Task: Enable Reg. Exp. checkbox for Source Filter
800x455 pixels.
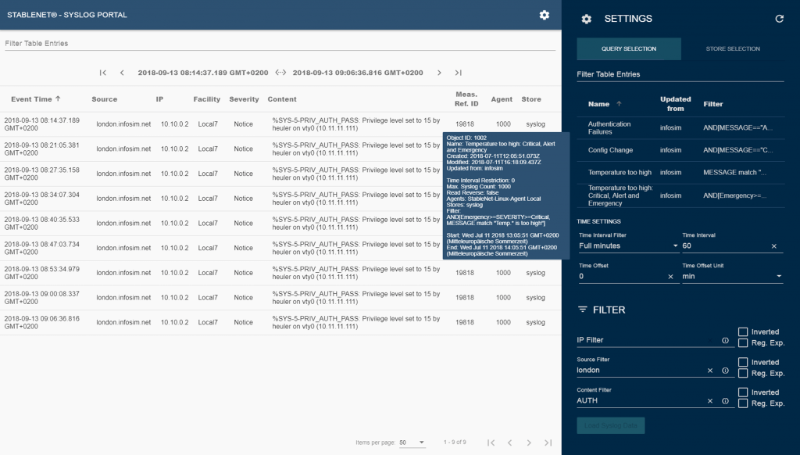Action: [743, 373]
